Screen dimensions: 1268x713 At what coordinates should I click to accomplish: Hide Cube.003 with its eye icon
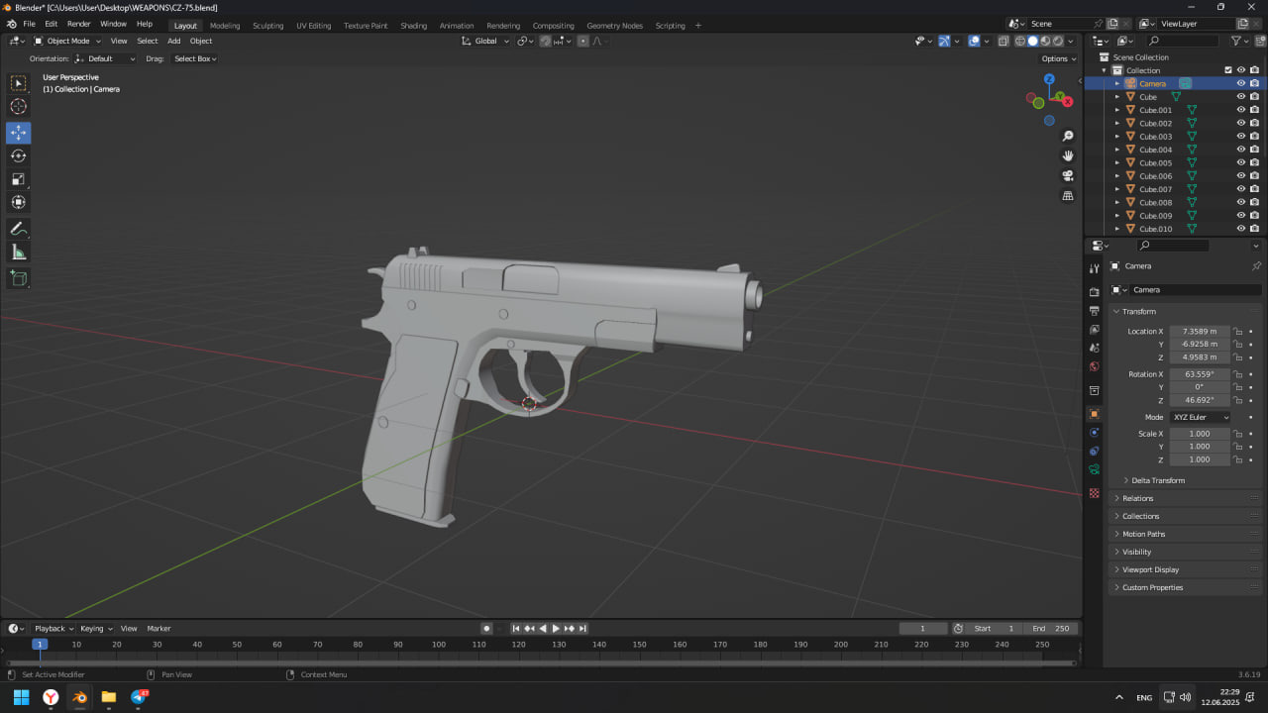1240,137
